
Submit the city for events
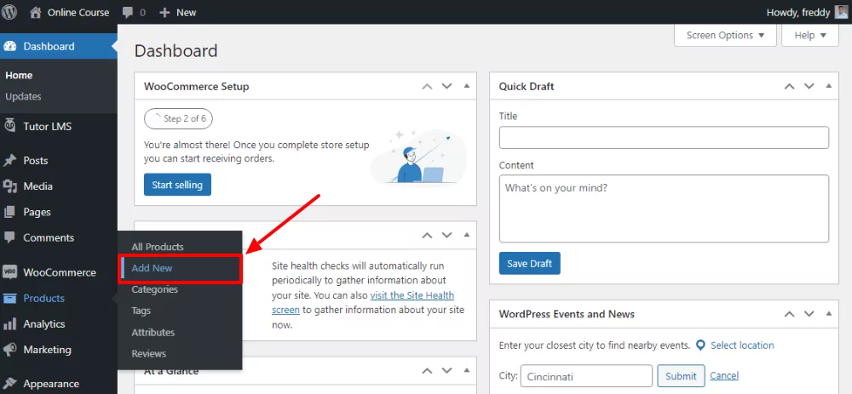tap(681, 375)
